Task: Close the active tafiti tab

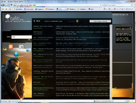Action: click(x=65, y=9)
